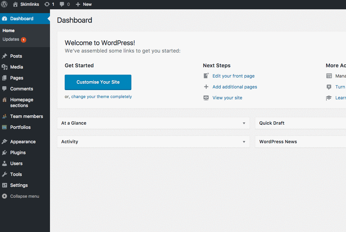
Task: Click the Collapse menu label
Action: pyautogui.click(x=25, y=196)
